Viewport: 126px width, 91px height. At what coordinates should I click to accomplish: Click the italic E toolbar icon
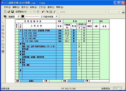point(55,12)
